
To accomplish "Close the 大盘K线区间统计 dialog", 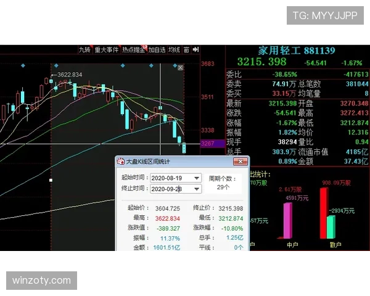I will [240, 162].
